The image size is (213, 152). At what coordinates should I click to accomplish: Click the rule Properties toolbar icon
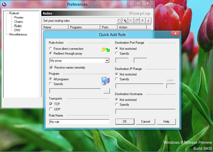pos(137,21)
